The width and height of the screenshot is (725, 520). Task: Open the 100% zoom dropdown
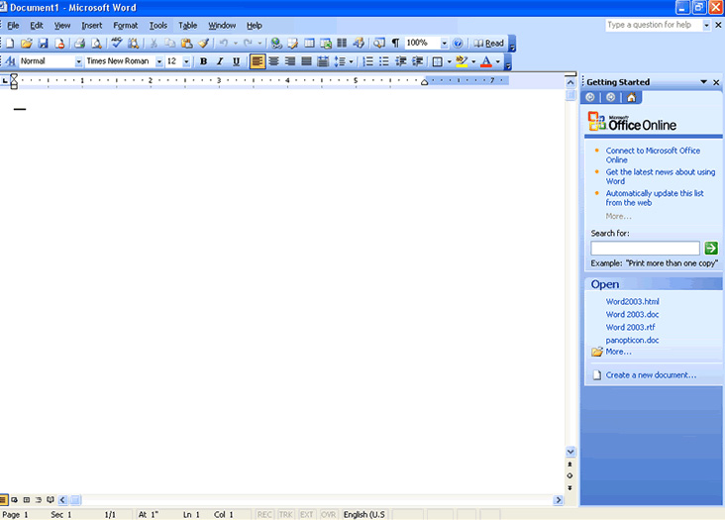[x=444, y=44]
